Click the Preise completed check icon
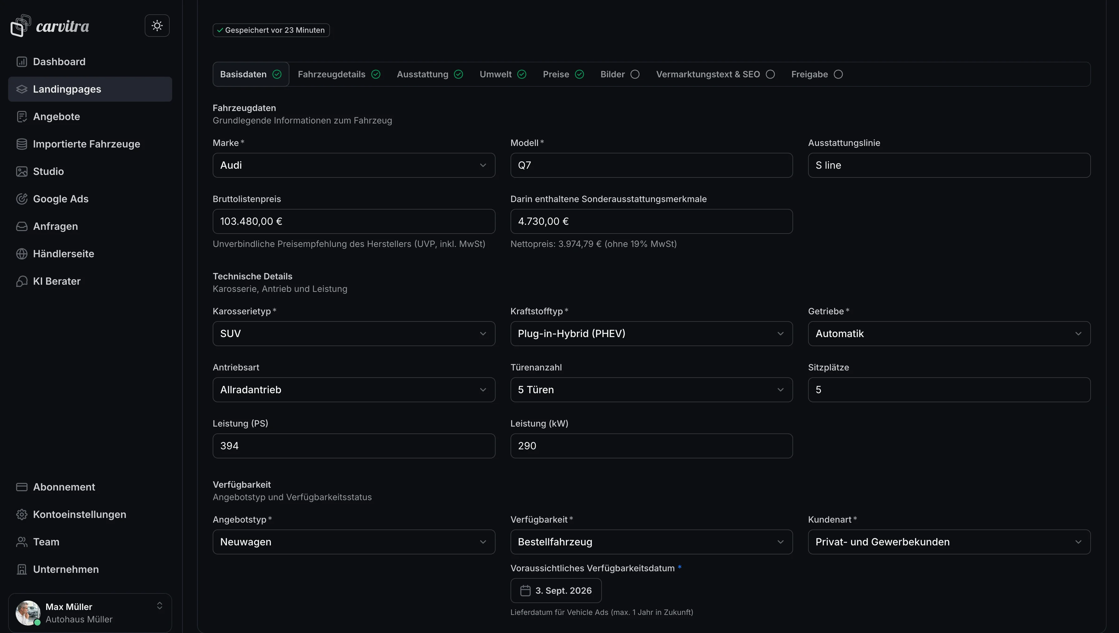 (579, 74)
